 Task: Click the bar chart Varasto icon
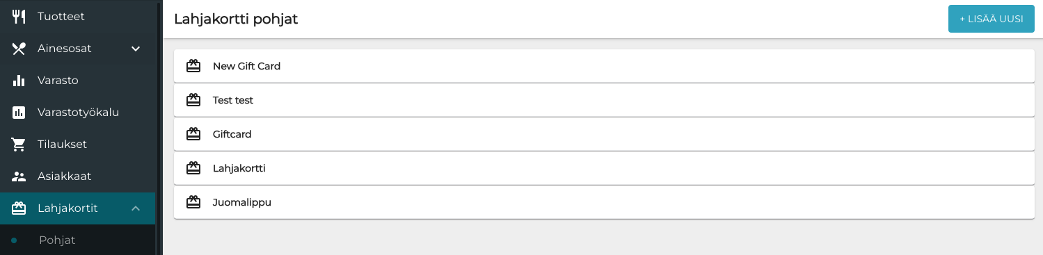point(19,81)
